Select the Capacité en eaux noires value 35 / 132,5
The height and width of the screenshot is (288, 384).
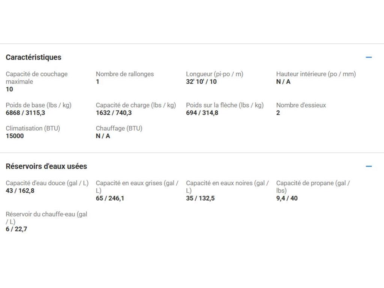click(200, 198)
